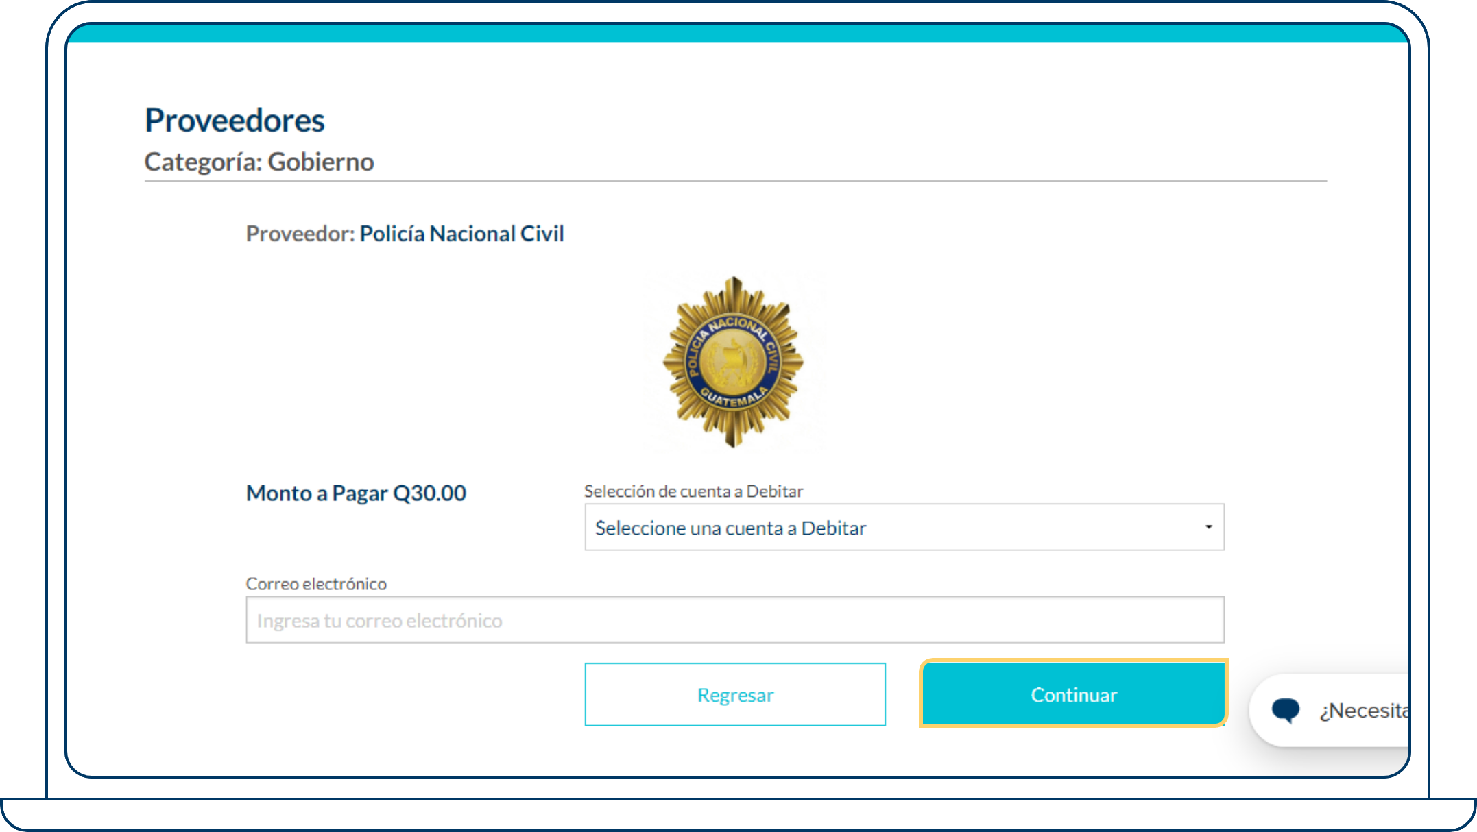Click the chat bubble help icon
Viewport: 1477px width, 832px height.
click(x=1286, y=710)
